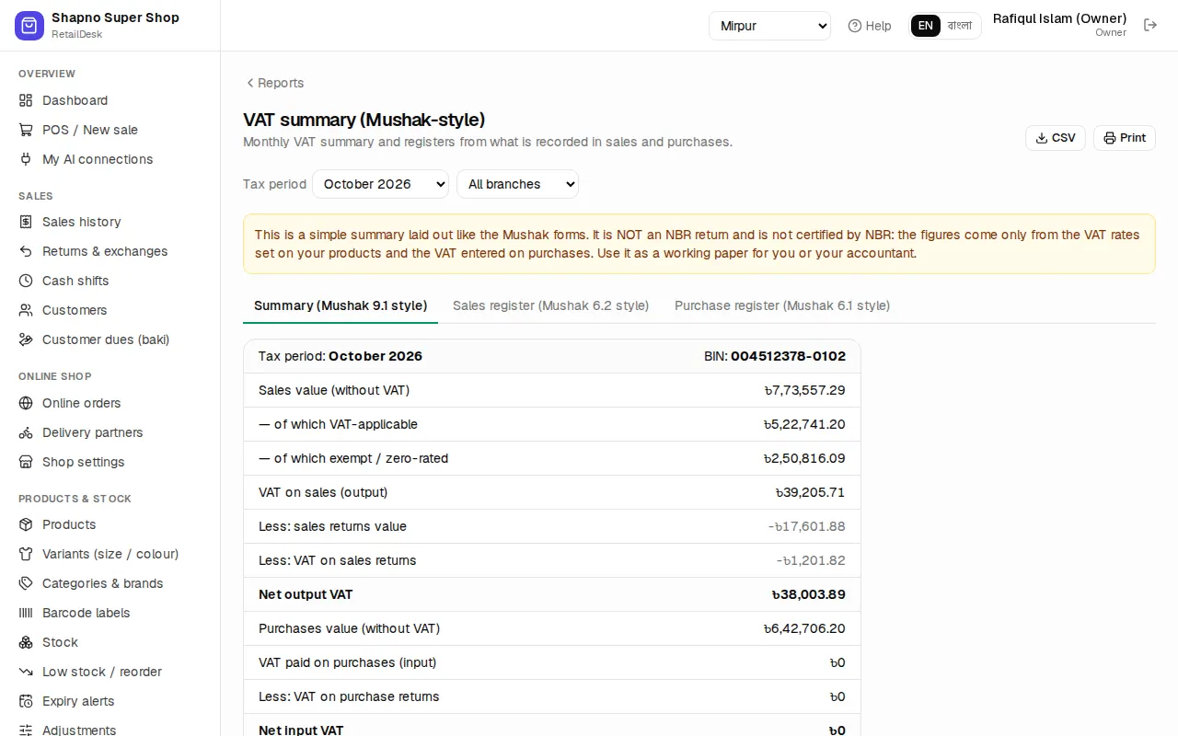The width and height of the screenshot is (1178, 736).
Task: Switch language to EN
Action: click(x=926, y=26)
